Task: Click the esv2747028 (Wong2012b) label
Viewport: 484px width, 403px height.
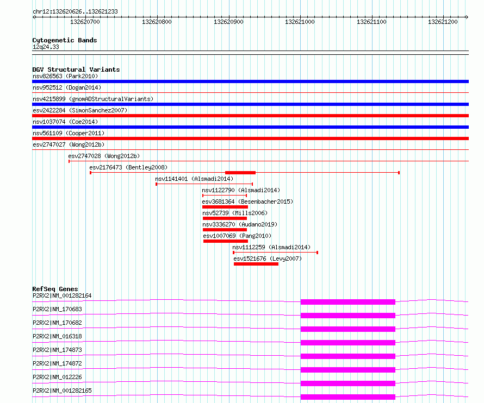Action: pyautogui.click(x=104, y=156)
